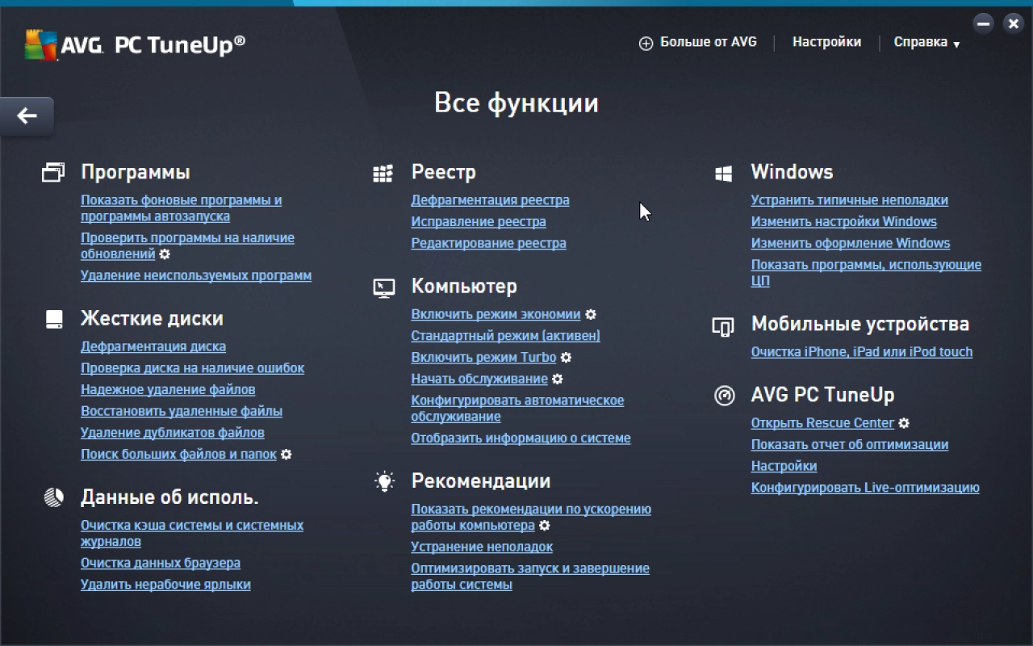Open Настройки in the top bar
This screenshot has height=646, width=1033.
(826, 42)
